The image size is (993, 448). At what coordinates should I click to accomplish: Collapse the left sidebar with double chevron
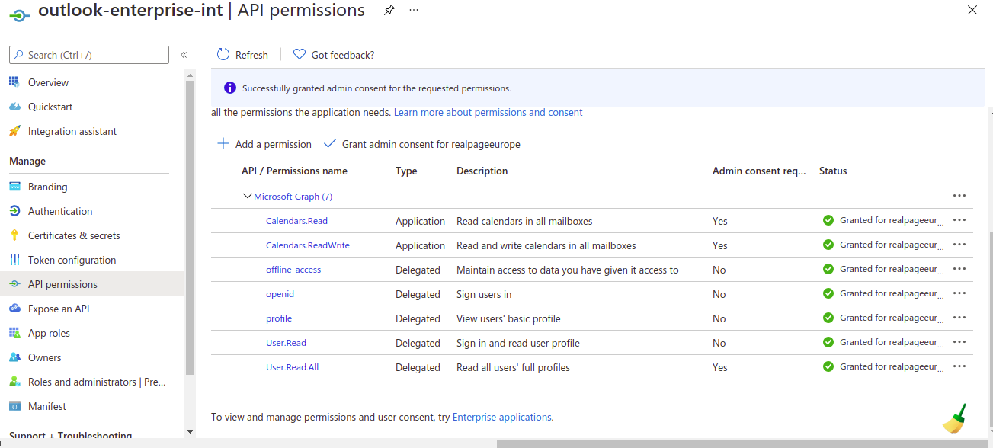tap(184, 54)
